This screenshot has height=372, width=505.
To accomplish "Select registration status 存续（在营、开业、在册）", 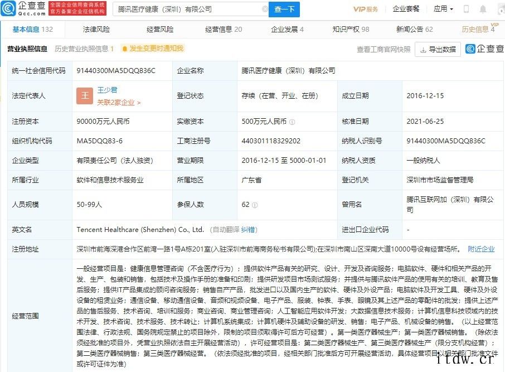I will click(280, 96).
